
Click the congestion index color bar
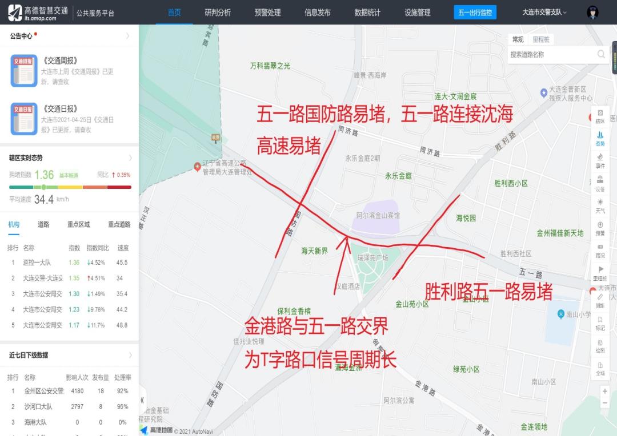pos(70,187)
